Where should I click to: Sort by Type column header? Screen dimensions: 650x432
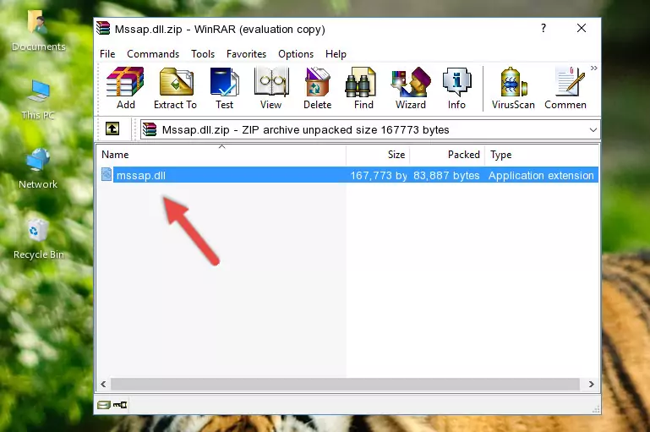[542, 155]
